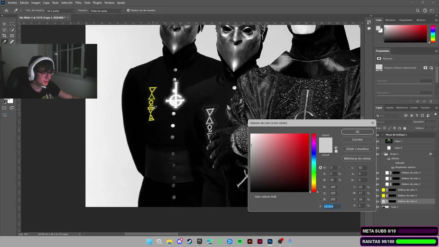The height and width of the screenshot is (247, 439).
Task: Open the Opacidad dropdown arrow
Action: (435, 122)
